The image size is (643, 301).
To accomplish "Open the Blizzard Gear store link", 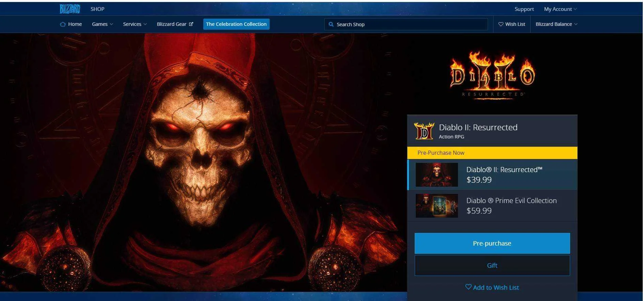I will (175, 24).
